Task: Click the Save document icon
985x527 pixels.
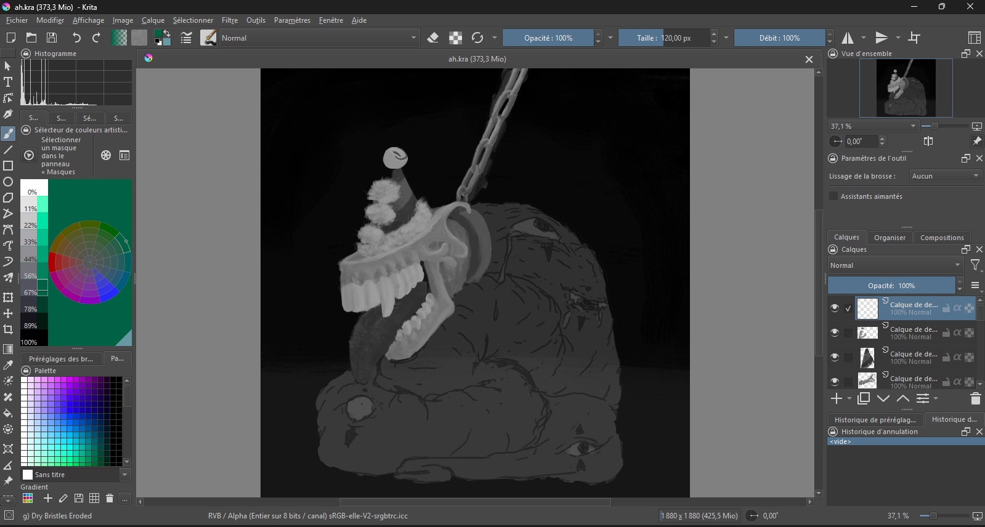Action: (52, 38)
